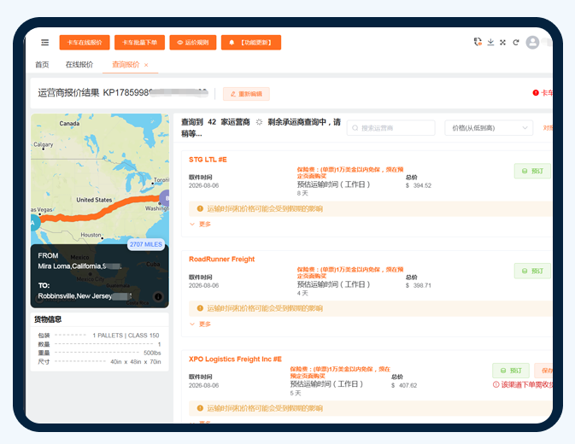Click the 卡车批量下单 button
Screen dimensions: 575x444
(140, 43)
